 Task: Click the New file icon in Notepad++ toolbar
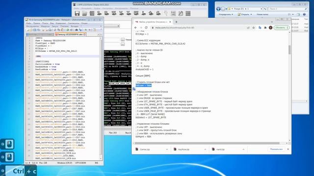coord(27,30)
